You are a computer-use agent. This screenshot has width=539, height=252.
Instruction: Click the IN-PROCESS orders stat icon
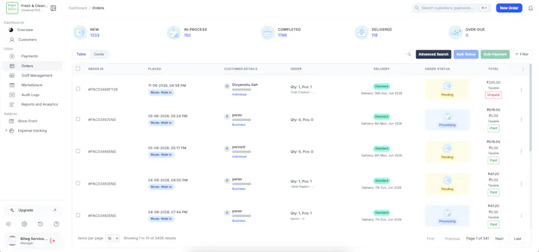click(x=174, y=32)
